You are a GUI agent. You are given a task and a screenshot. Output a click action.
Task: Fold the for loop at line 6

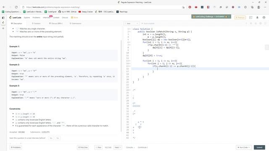(x=130, y=42)
